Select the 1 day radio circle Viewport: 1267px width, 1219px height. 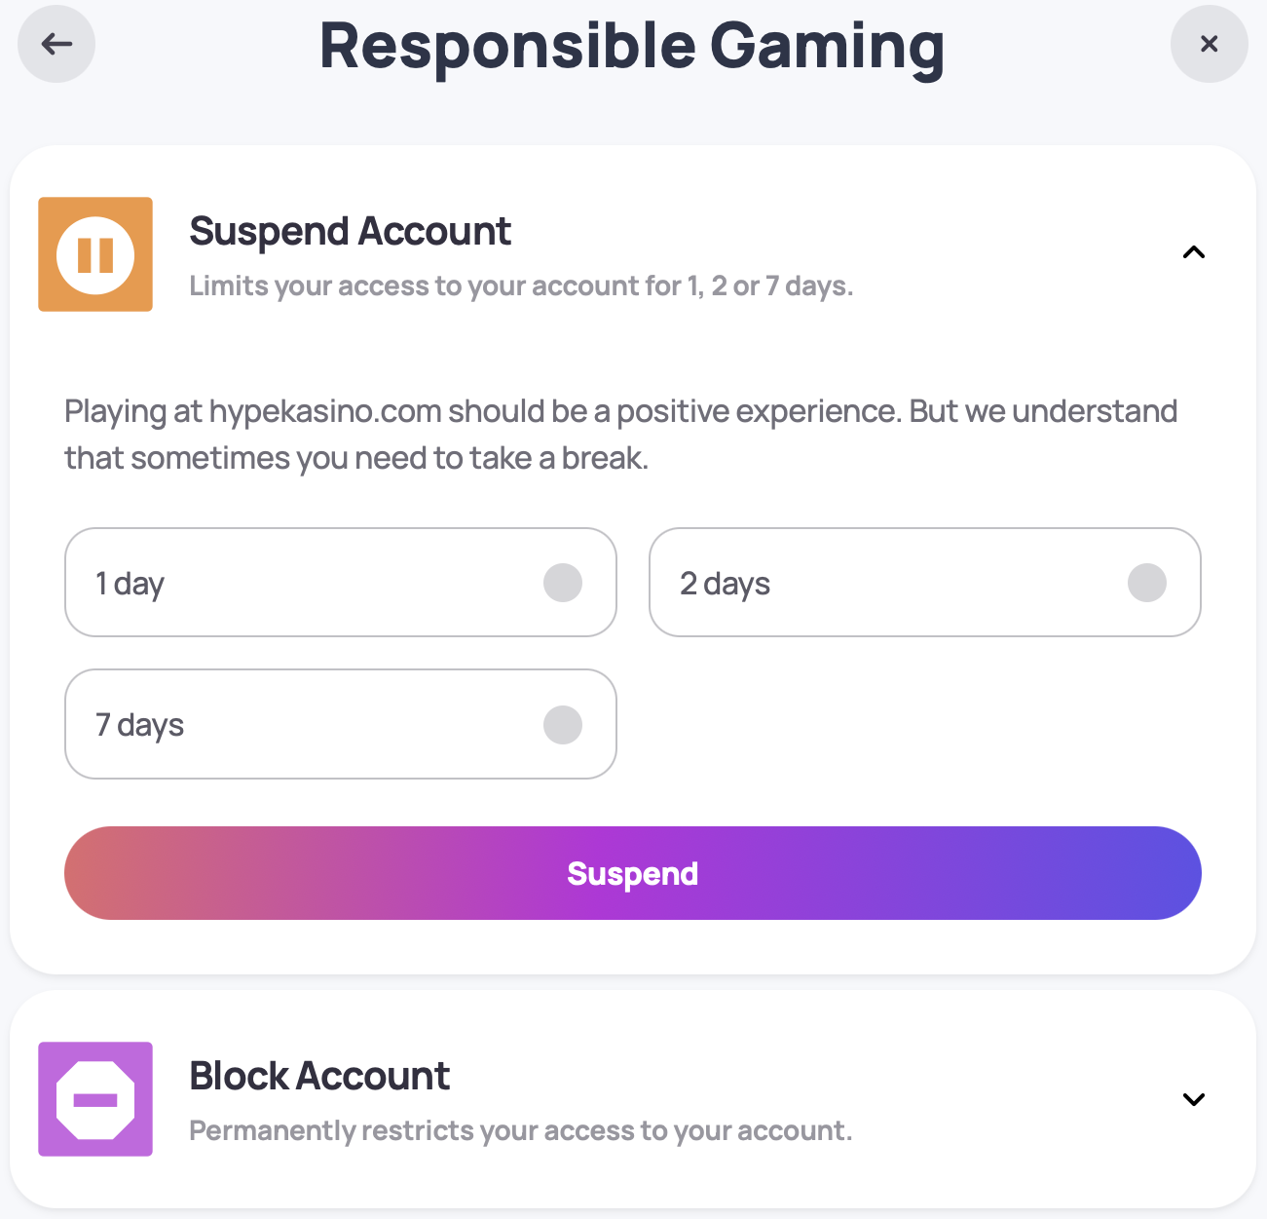(562, 583)
